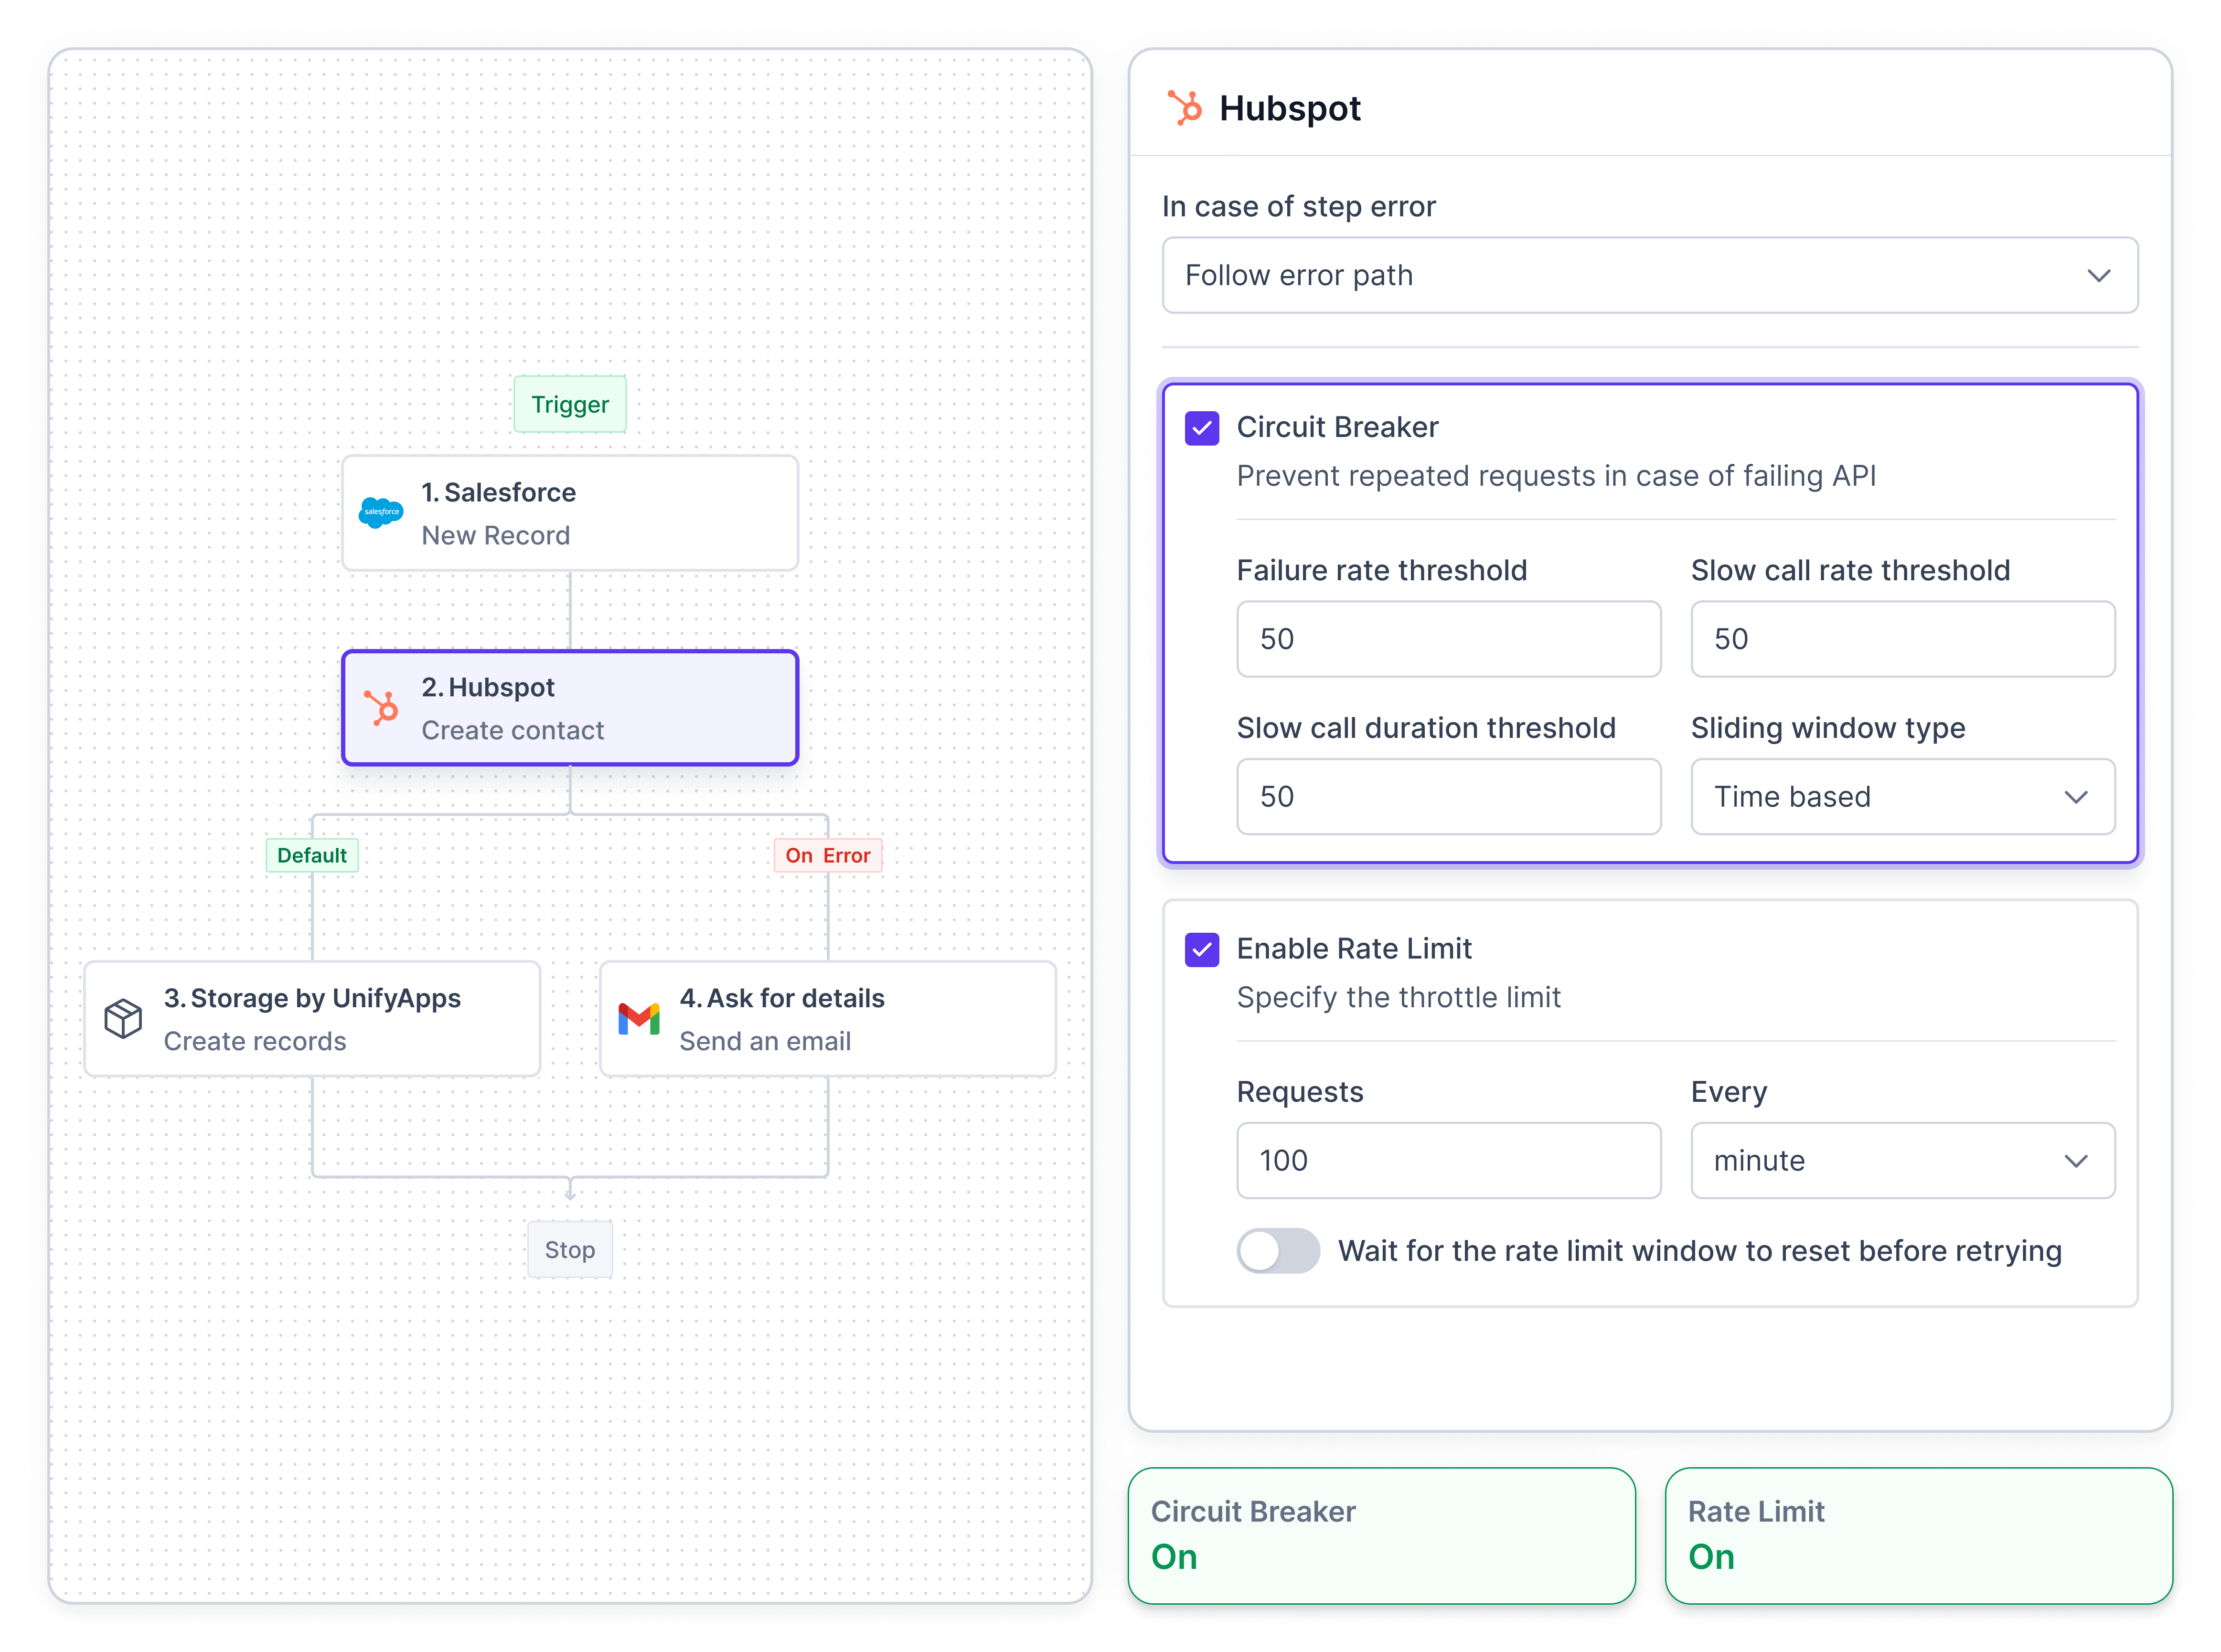This screenshot has height=1652, width=2221.
Task: Open the Every 'minute' dropdown
Action: (1902, 1160)
